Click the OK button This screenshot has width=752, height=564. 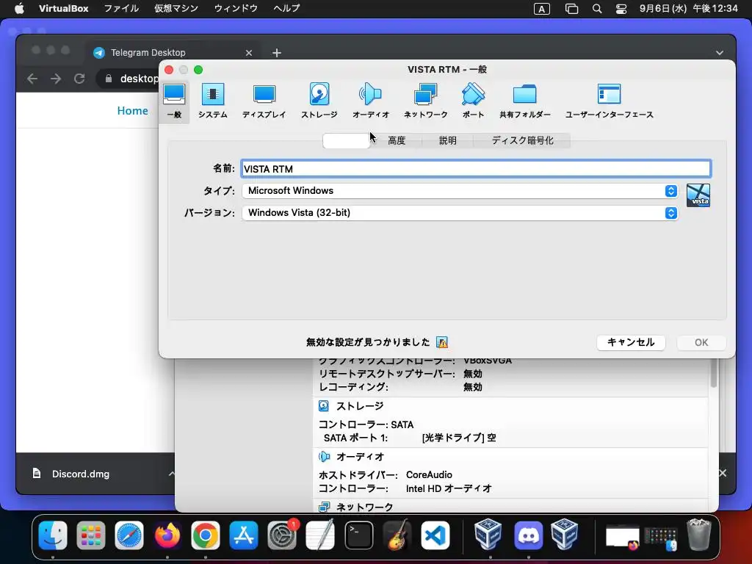point(701,342)
